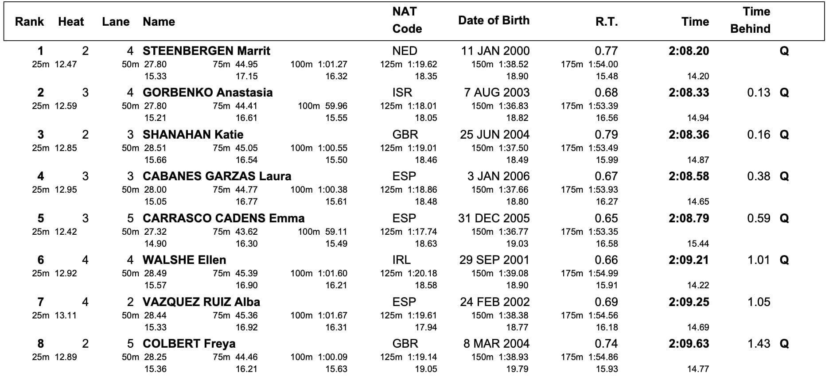Click on WALSHE Ellen's name
Image resolution: width=829 pixels, height=376 pixels.
tap(184, 260)
